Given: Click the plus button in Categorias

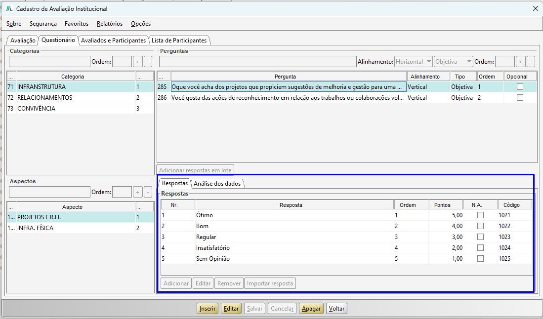Looking at the screenshot, I should [138, 62].
